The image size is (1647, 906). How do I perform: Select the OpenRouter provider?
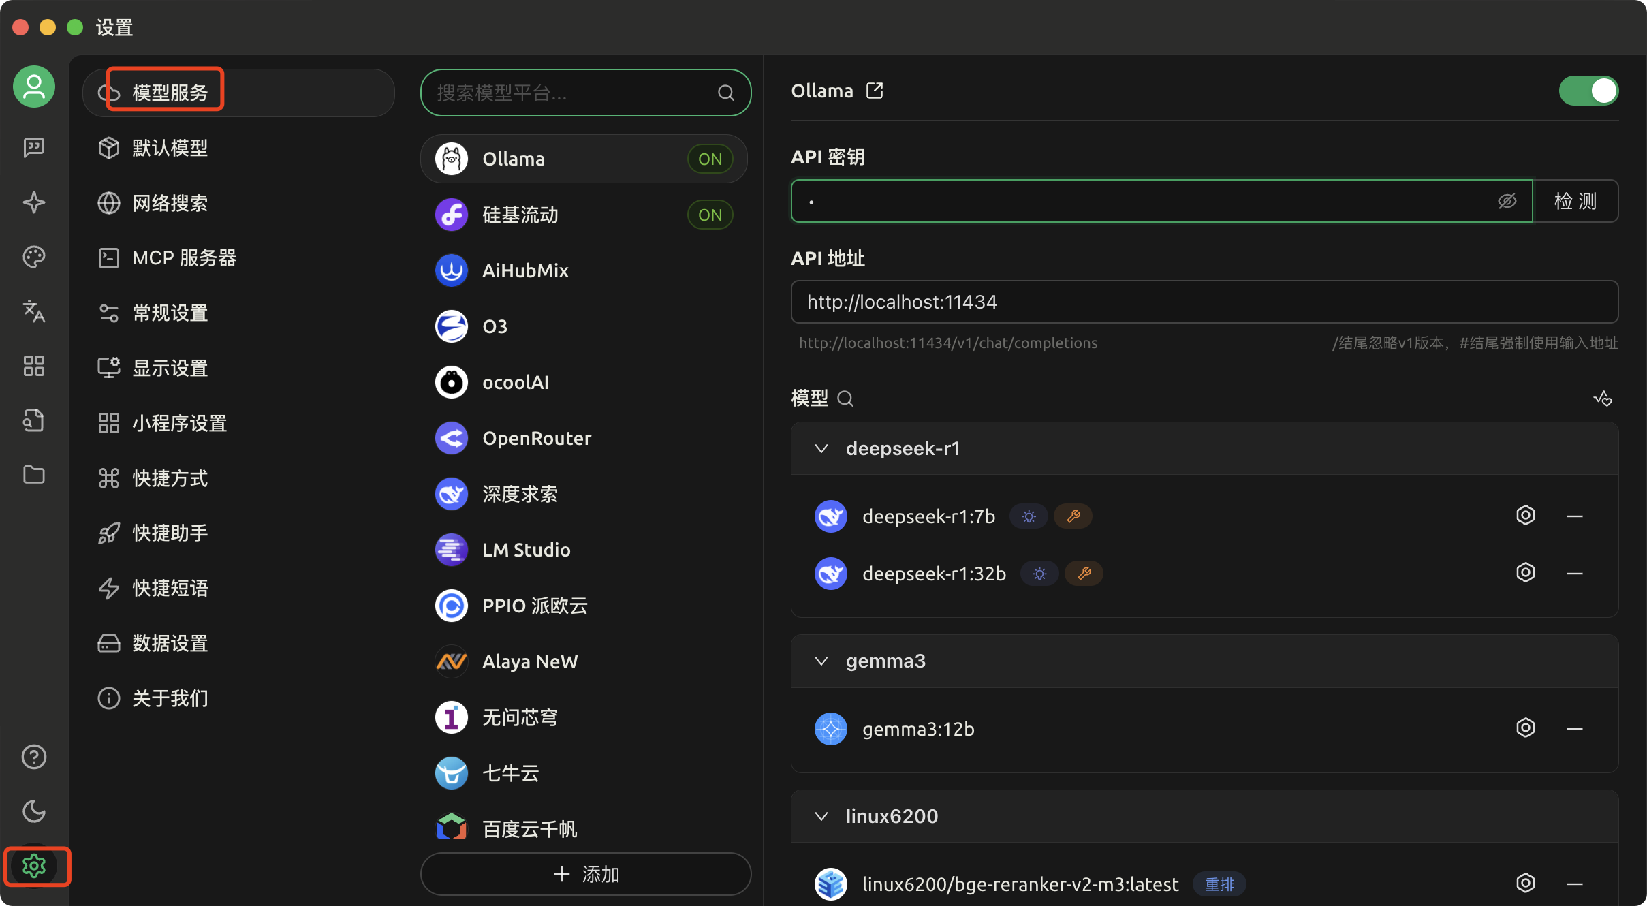pyautogui.click(x=584, y=438)
